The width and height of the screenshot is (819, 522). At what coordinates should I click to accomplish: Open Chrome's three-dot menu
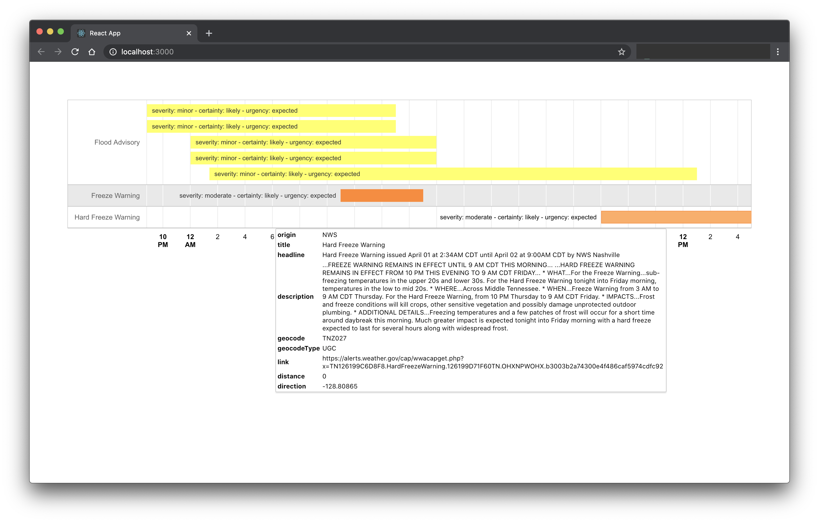[778, 52]
